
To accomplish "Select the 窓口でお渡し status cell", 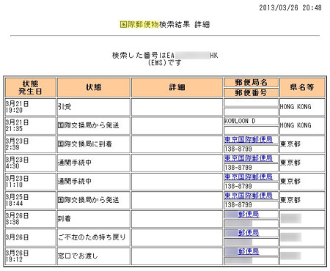I will [x=94, y=256].
